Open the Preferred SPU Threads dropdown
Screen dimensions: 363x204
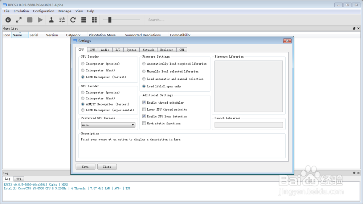(x=108, y=125)
